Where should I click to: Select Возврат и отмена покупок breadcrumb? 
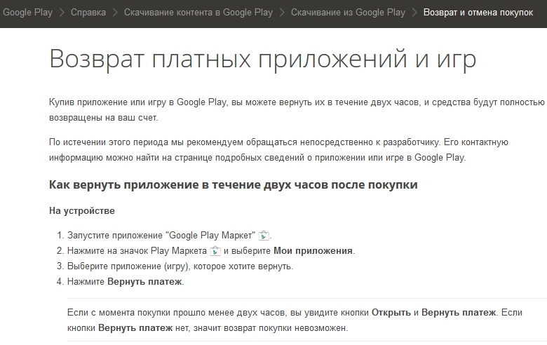tap(478, 13)
